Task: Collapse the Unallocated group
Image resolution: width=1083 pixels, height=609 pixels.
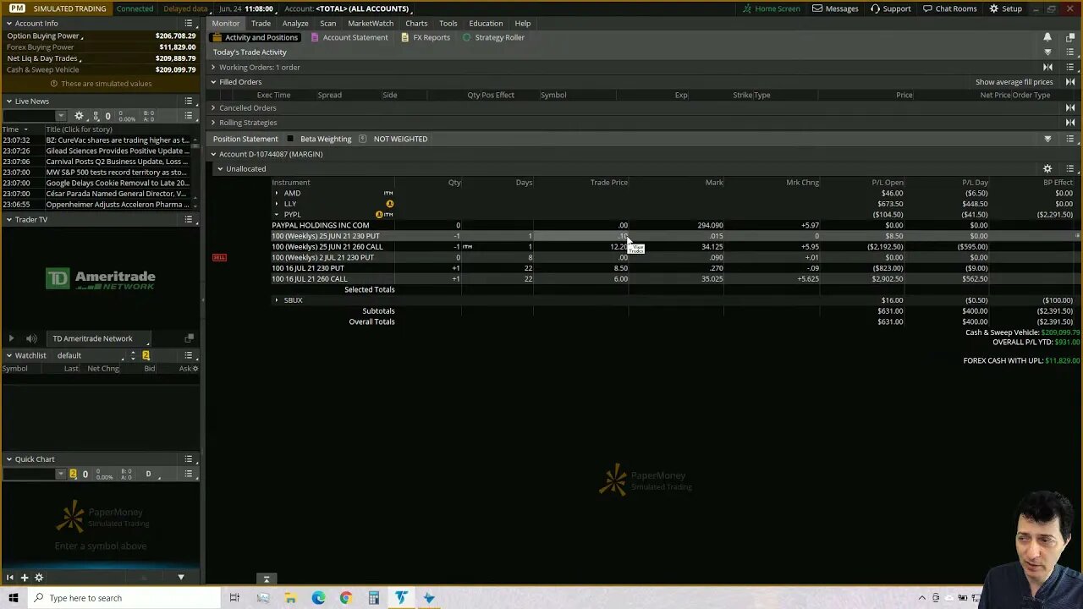Action: (x=220, y=168)
